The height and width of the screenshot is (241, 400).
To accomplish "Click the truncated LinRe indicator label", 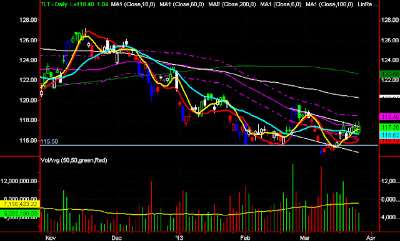I will pyautogui.click(x=365, y=4).
